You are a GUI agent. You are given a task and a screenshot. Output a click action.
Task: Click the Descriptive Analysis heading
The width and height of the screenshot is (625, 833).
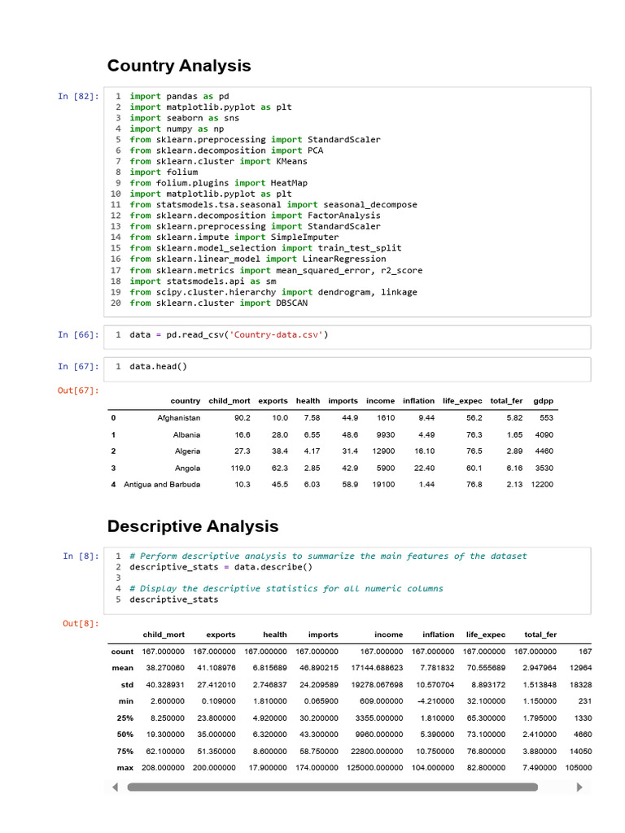click(x=193, y=526)
